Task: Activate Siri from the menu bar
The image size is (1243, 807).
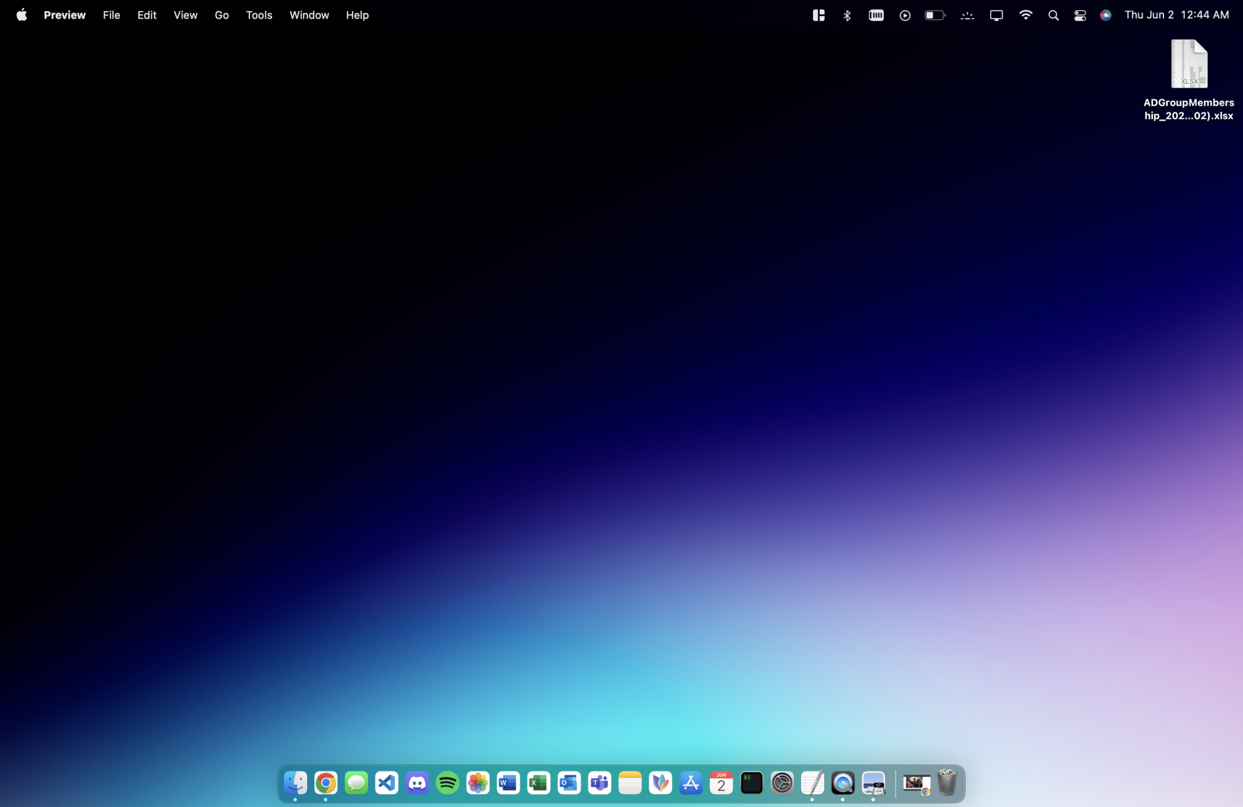Action: 1106,15
